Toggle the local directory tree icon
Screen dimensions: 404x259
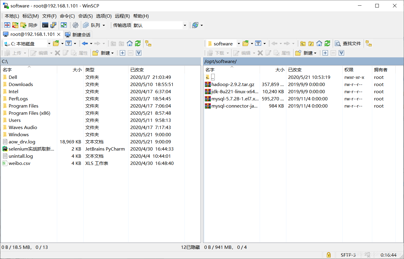148,44
